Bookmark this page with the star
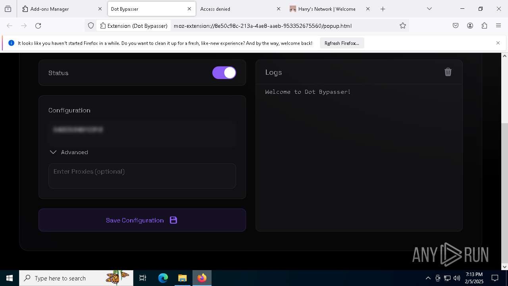 click(403, 26)
